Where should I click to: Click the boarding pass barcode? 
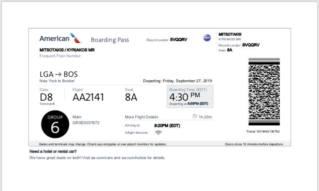pyautogui.click(x=264, y=92)
